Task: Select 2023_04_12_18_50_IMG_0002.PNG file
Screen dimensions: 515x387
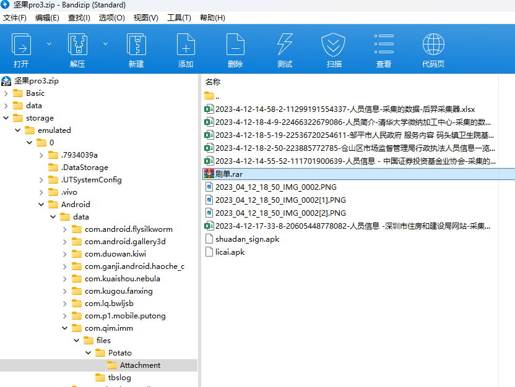Action: [x=270, y=187]
